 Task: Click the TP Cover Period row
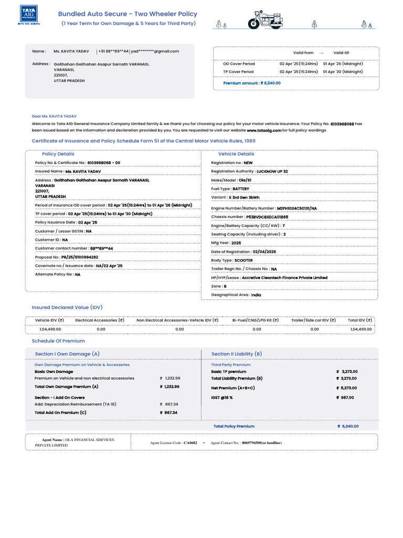coord(293,71)
